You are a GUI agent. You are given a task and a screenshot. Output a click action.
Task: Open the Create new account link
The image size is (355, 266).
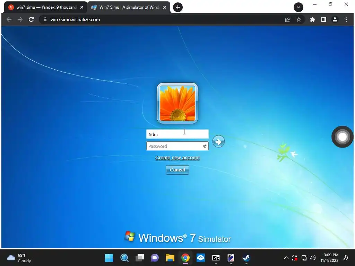pyautogui.click(x=177, y=158)
